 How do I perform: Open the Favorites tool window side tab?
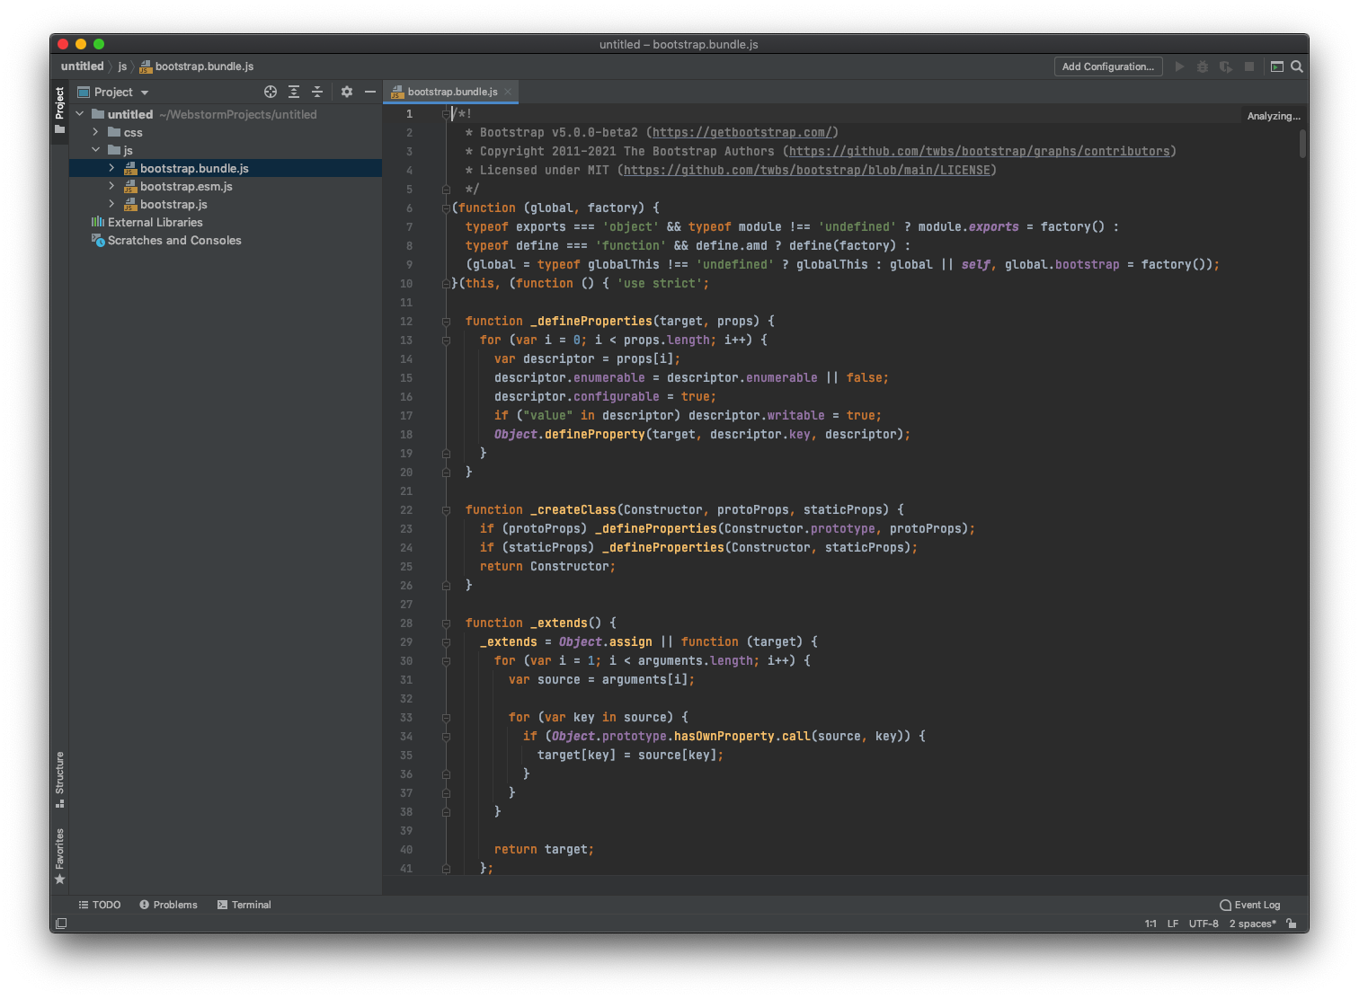click(x=59, y=856)
